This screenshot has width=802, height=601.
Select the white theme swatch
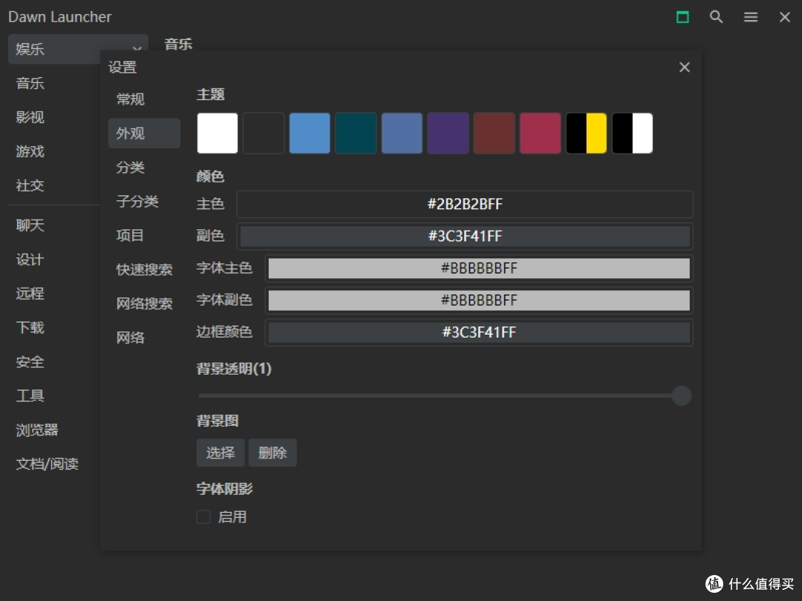click(x=217, y=133)
